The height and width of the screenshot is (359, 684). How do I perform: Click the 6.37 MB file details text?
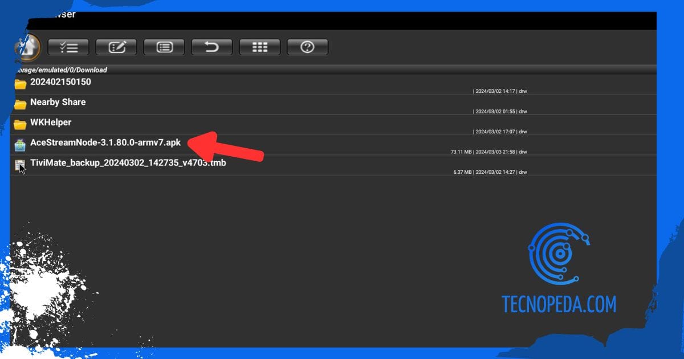(490, 172)
